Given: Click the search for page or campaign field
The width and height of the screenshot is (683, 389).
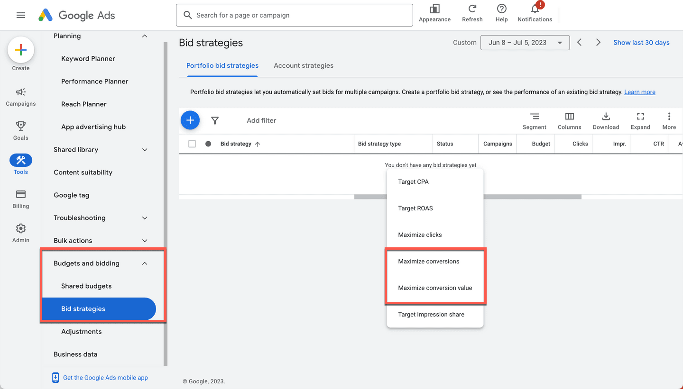Looking at the screenshot, I should pyautogui.click(x=295, y=15).
